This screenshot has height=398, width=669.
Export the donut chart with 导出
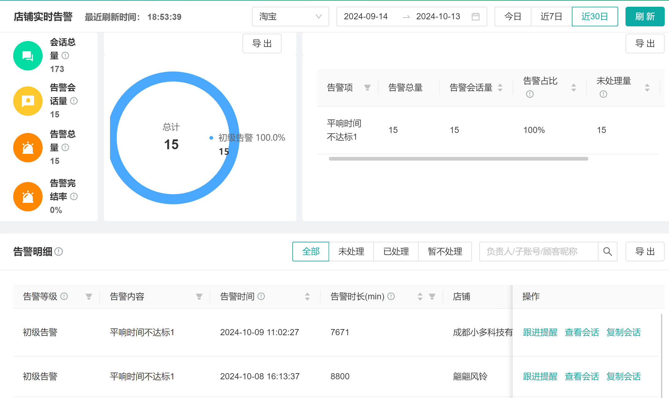262,44
